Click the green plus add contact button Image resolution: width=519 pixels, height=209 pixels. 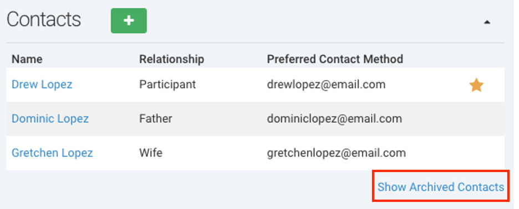[x=129, y=21]
